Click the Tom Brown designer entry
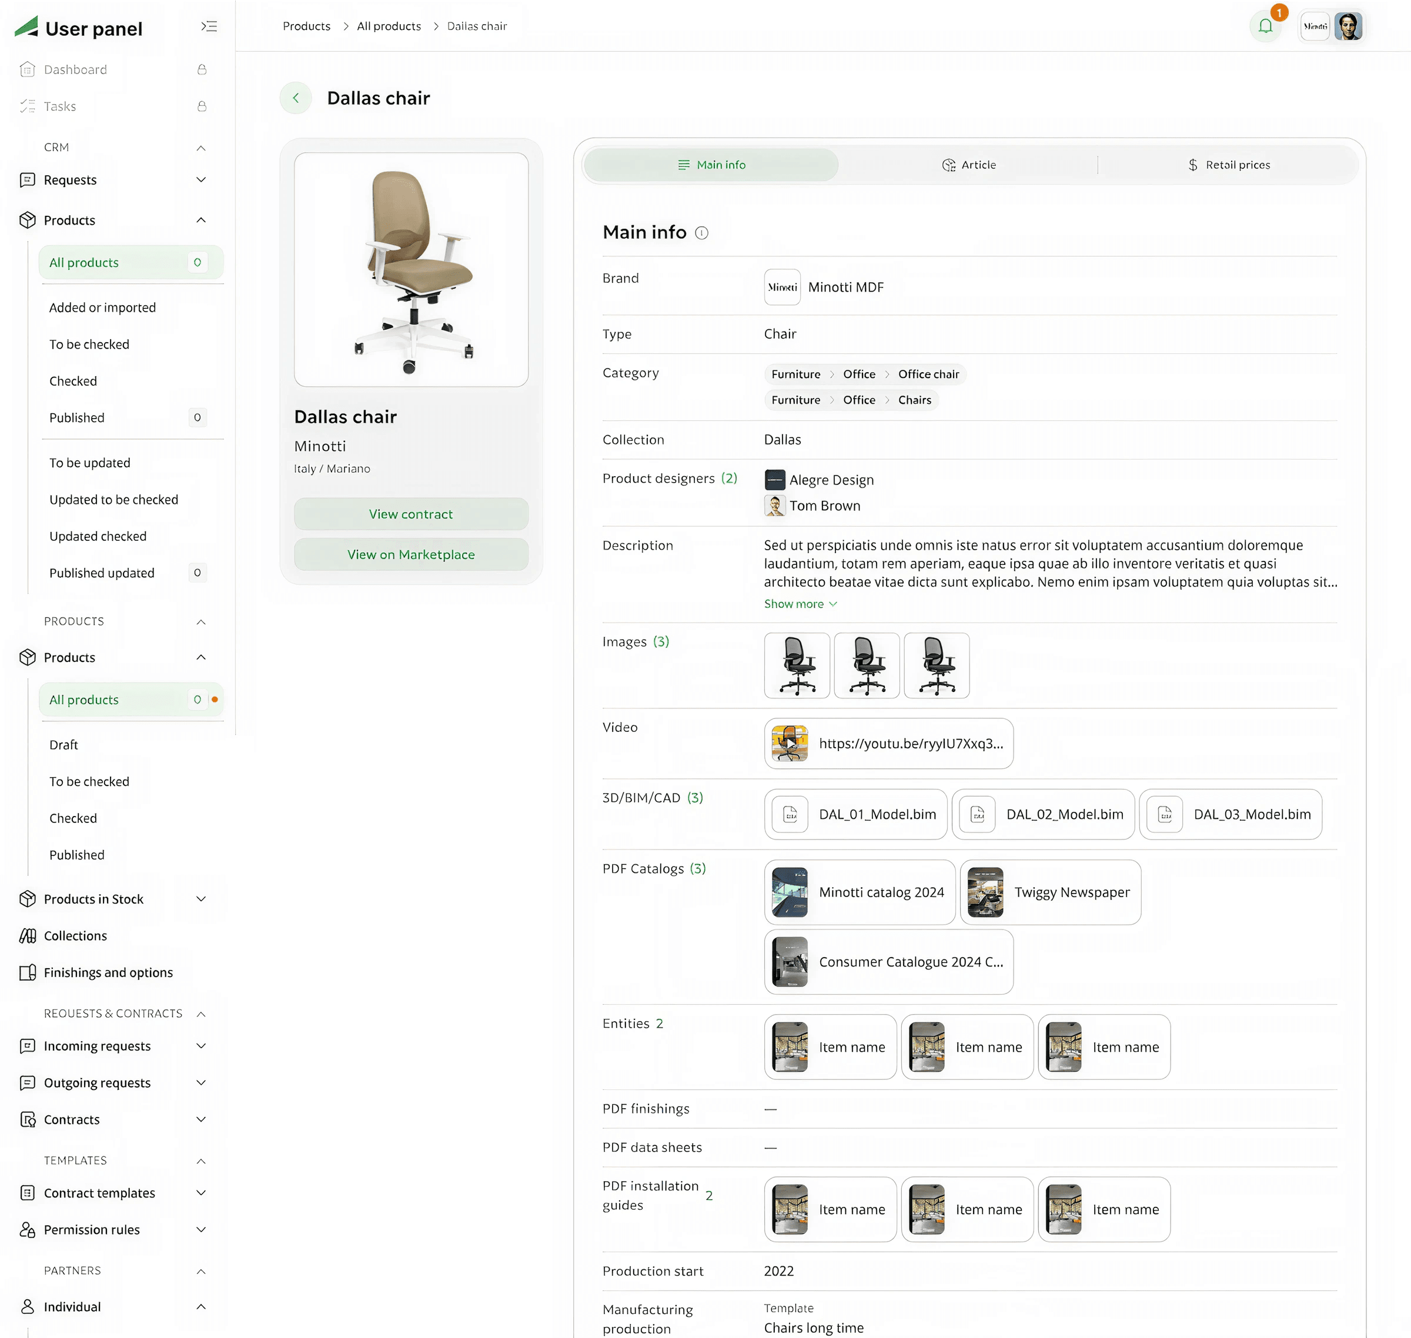The width and height of the screenshot is (1411, 1338). click(813, 506)
